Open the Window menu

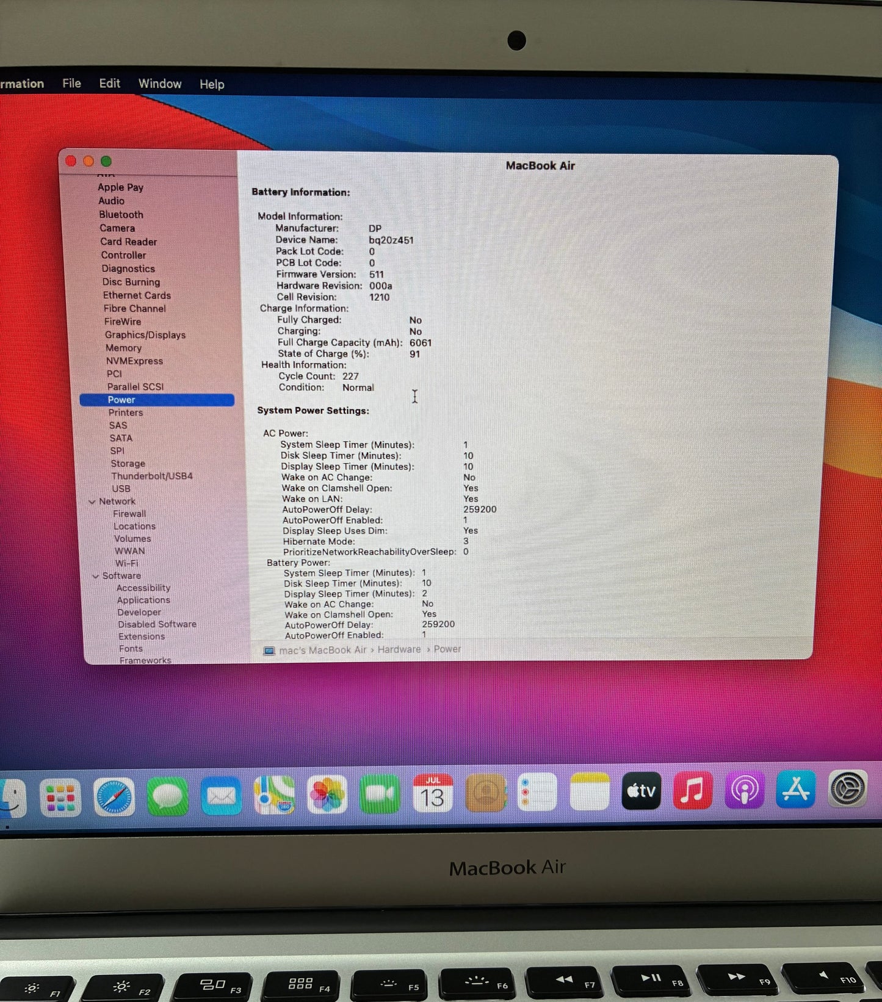click(160, 84)
